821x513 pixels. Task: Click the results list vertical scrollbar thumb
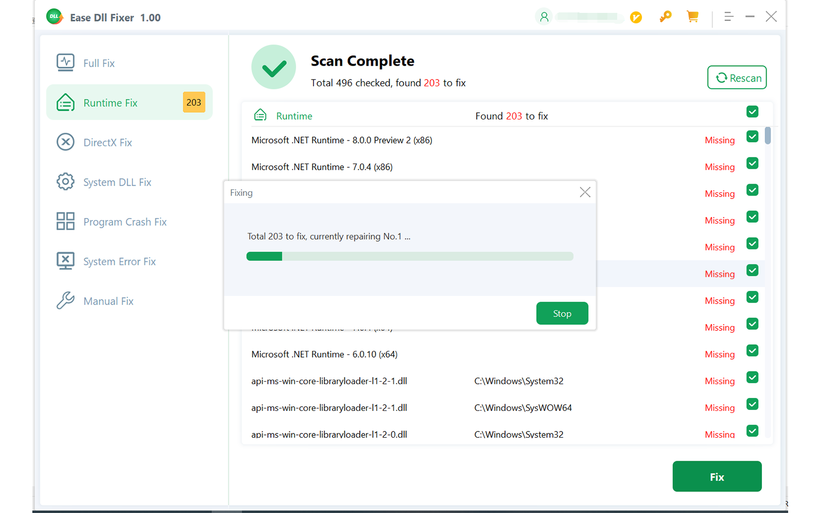(768, 135)
